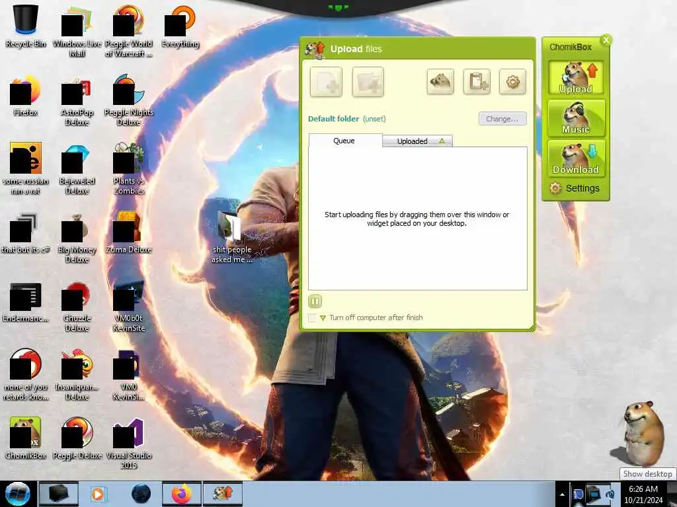Select the Big Money Deluxe desktop icon
Image resolution: width=677 pixels, height=507 pixels.
click(x=77, y=238)
